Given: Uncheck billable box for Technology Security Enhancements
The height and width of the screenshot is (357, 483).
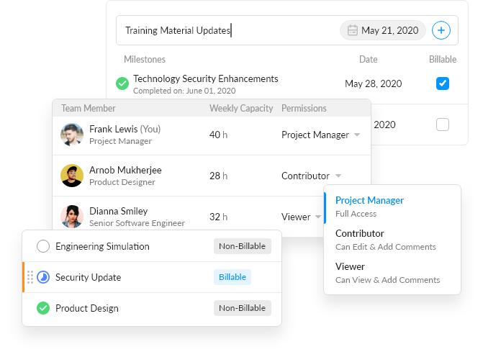Looking at the screenshot, I should [443, 83].
